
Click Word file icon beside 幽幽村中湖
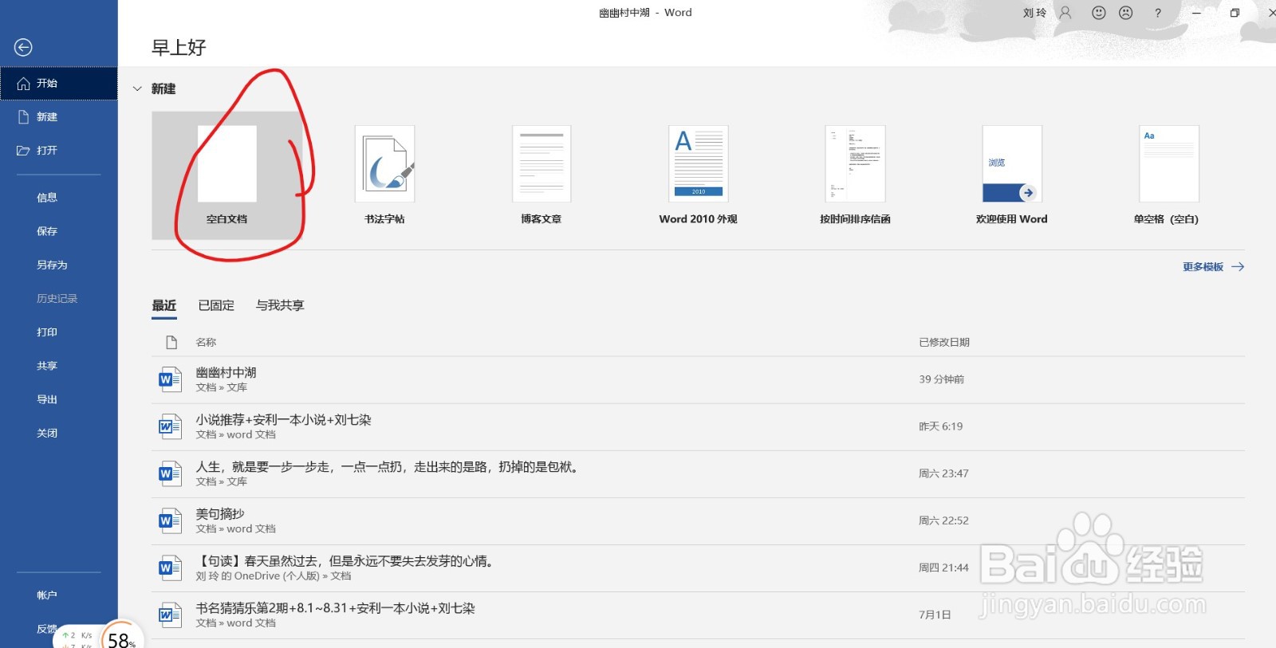(x=169, y=379)
